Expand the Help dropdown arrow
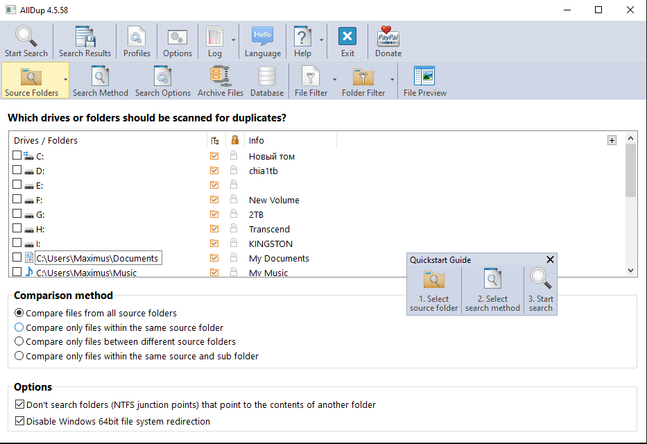This screenshot has height=444, width=647. coord(322,40)
